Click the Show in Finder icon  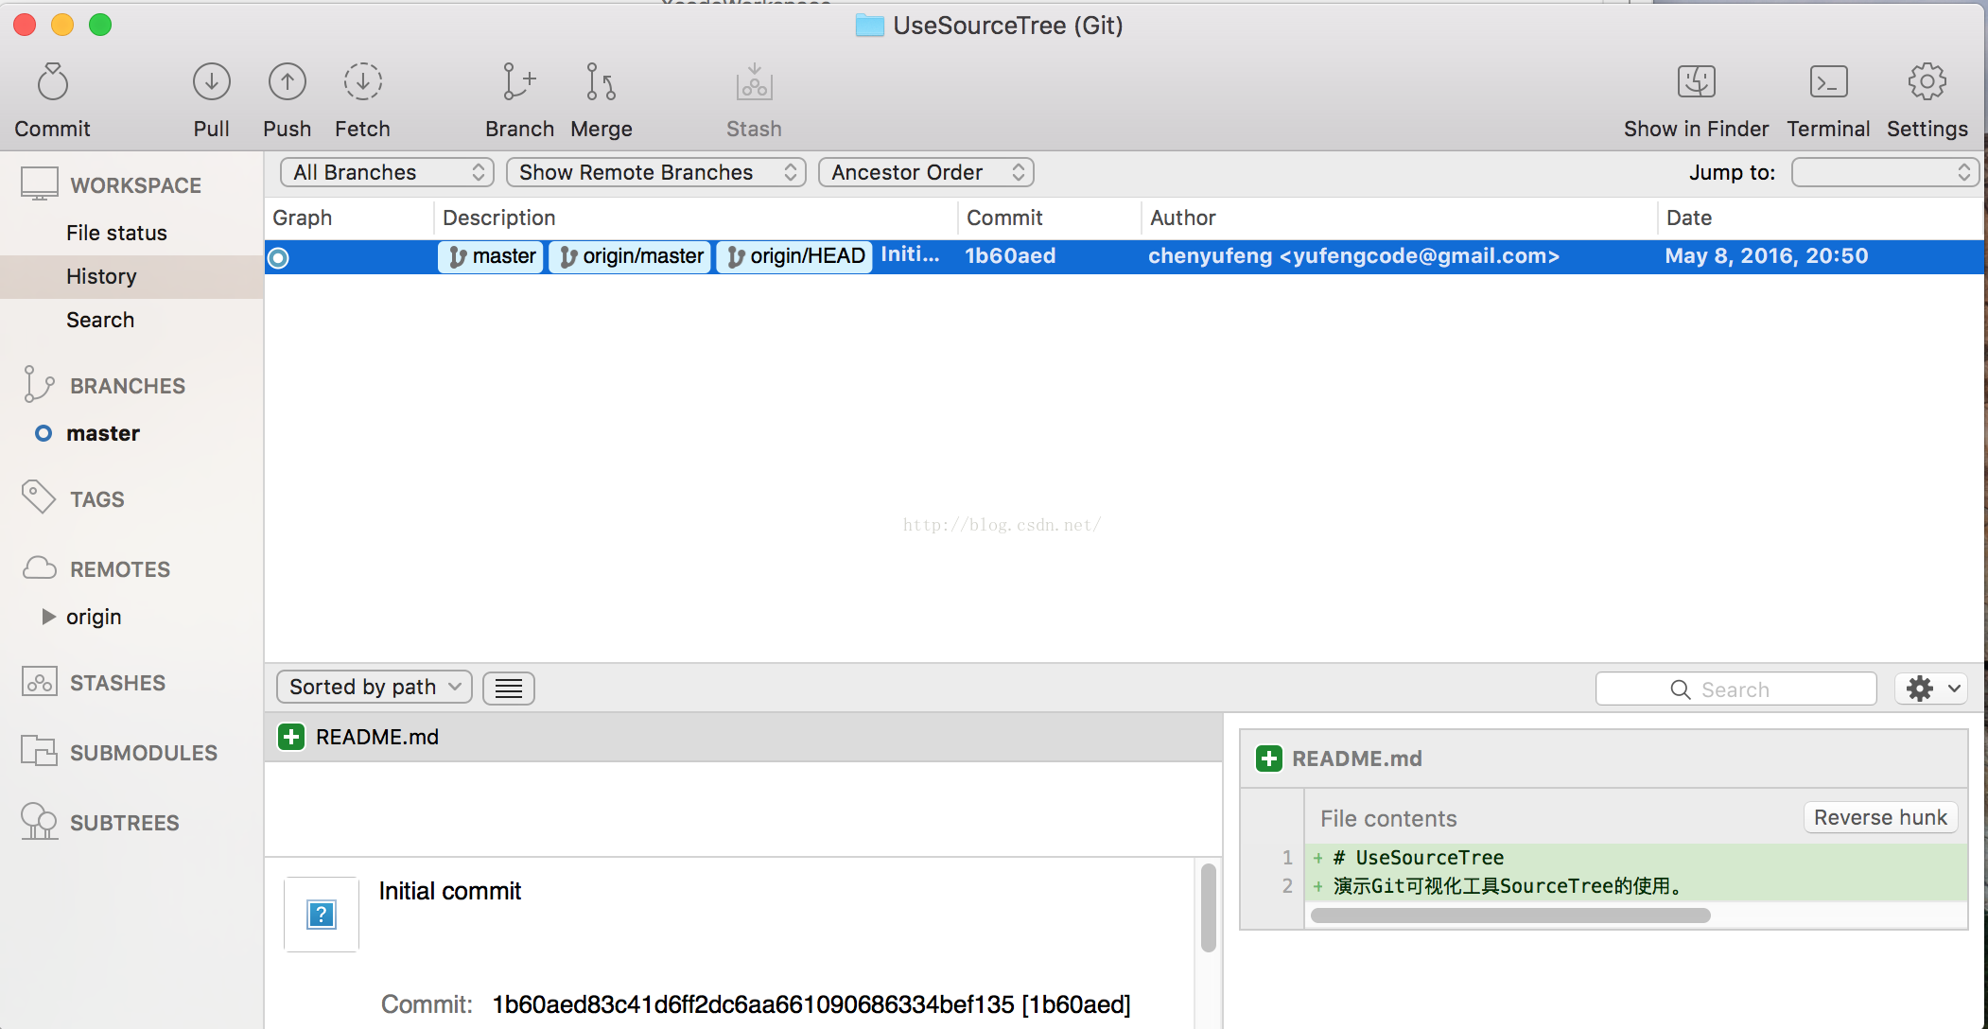[x=1696, y=83]
